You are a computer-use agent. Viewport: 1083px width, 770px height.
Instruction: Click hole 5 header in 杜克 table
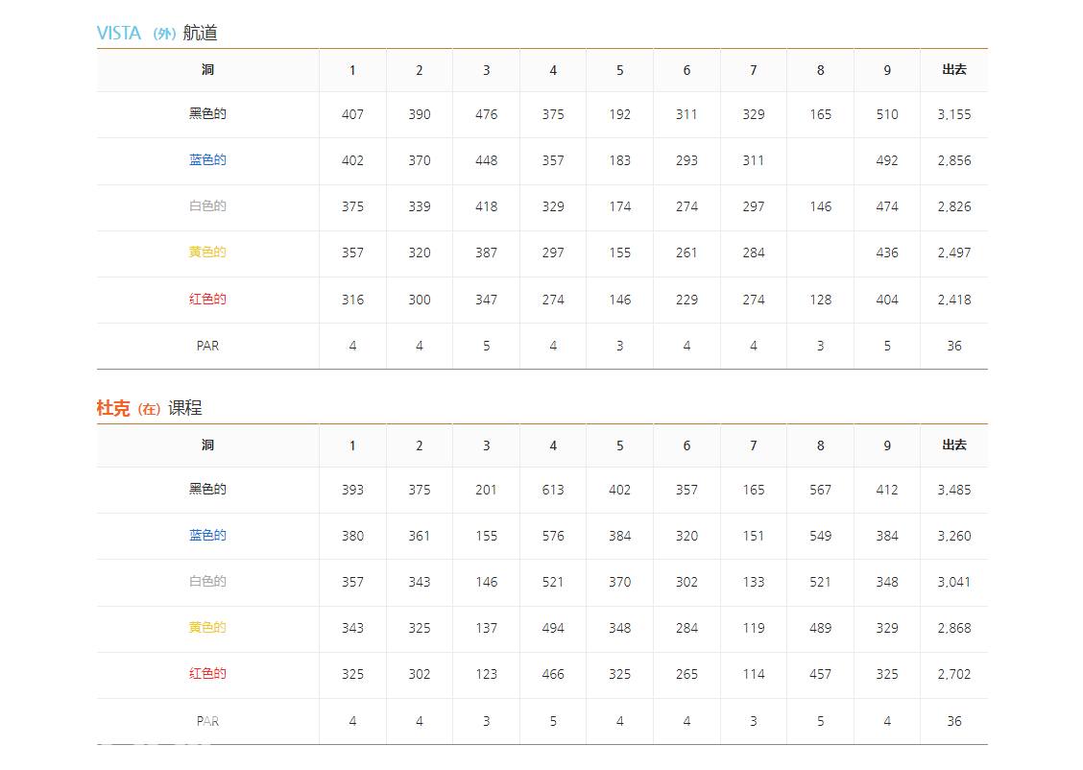pyautogui.click(x=620, y=445)
